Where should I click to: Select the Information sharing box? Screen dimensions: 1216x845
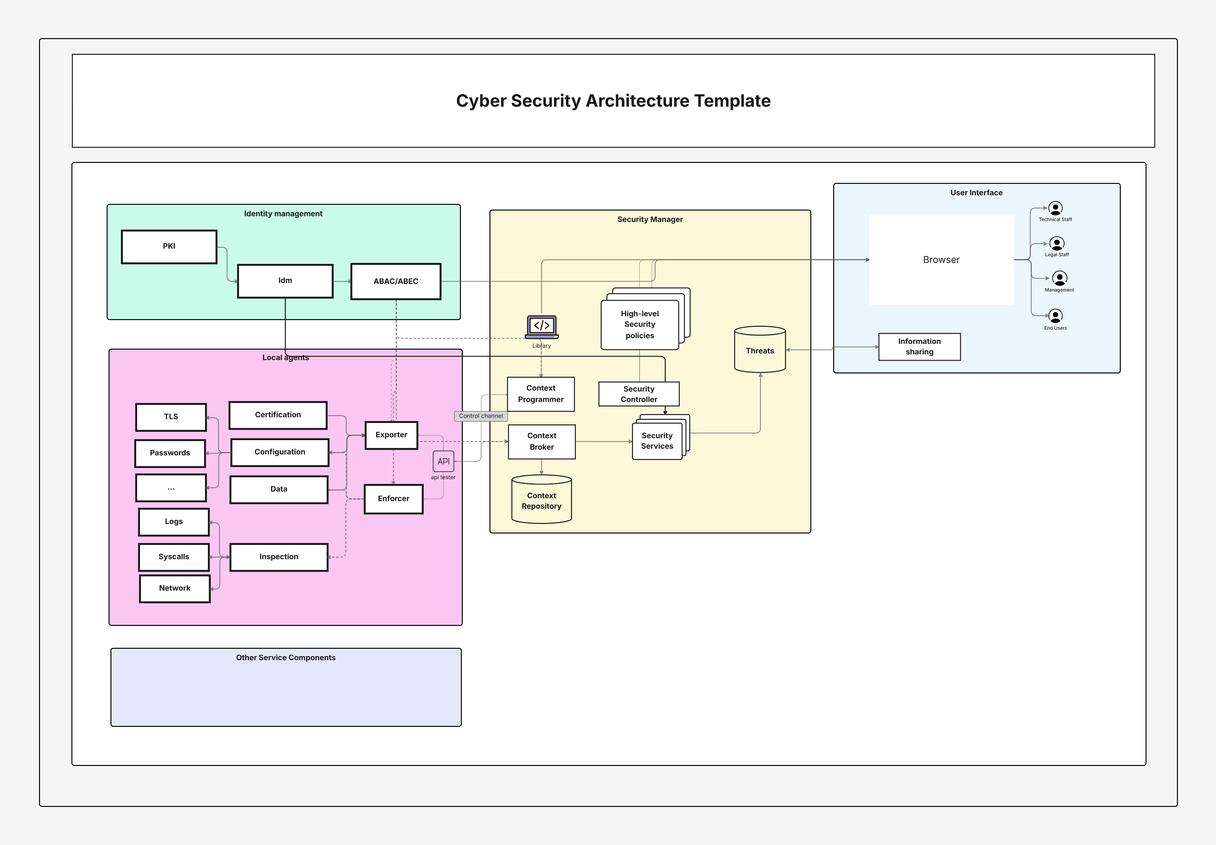click(x=919, y=347)
